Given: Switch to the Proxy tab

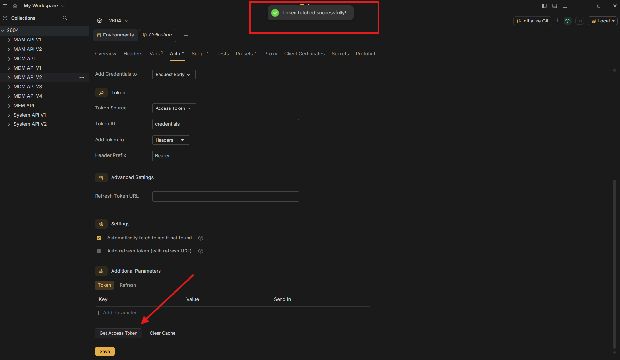Looking at the screenshot, I should pyautogui.click(x=271, y=54).
